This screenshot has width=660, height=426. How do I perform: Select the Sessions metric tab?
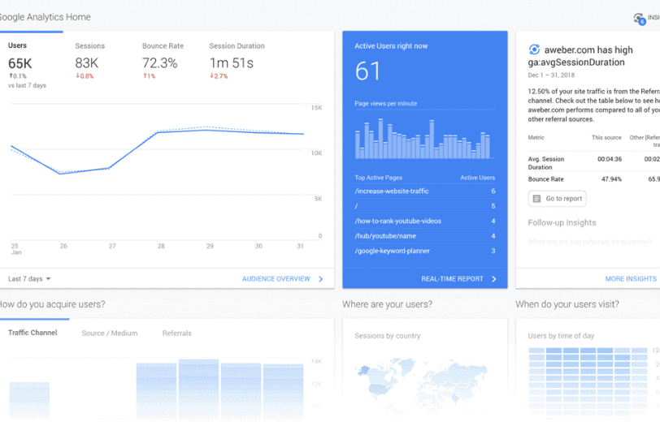click(x=89, y=61)
